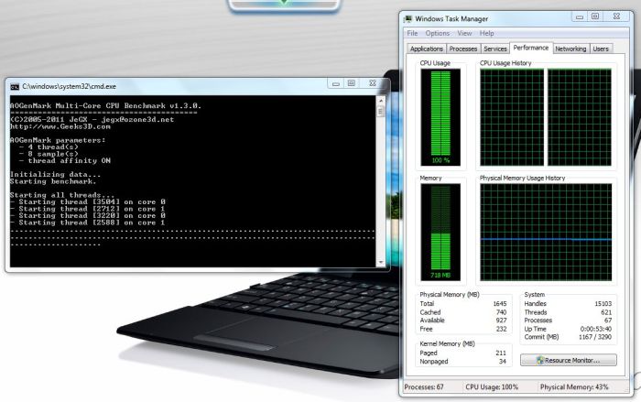Viewport: 641px width, 402px height.
Task: Click the cmd.exe title bar icon
Action: (x=15, y=87)
